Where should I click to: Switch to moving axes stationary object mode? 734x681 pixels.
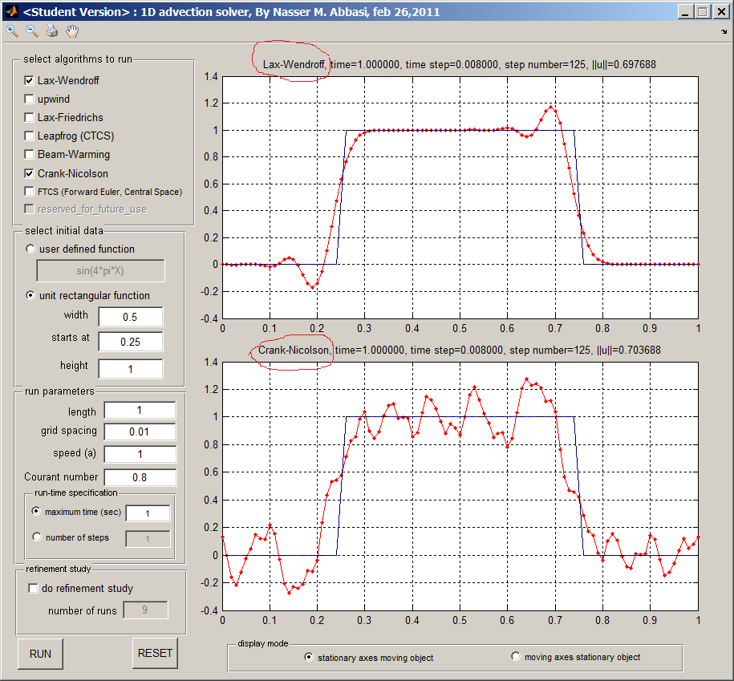pyautogui.click(x=516, y=657)
